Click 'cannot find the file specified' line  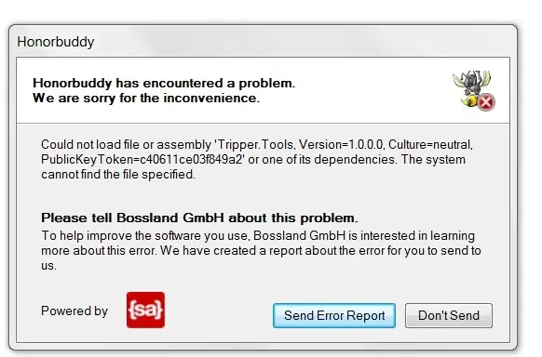(x=118, y=175)
